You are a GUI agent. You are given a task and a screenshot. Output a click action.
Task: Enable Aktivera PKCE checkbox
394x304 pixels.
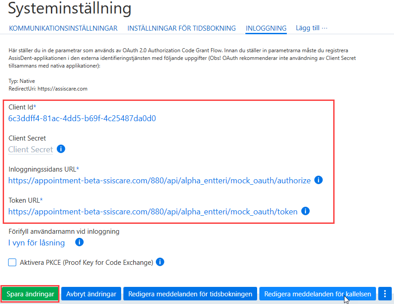pos(12,262)
